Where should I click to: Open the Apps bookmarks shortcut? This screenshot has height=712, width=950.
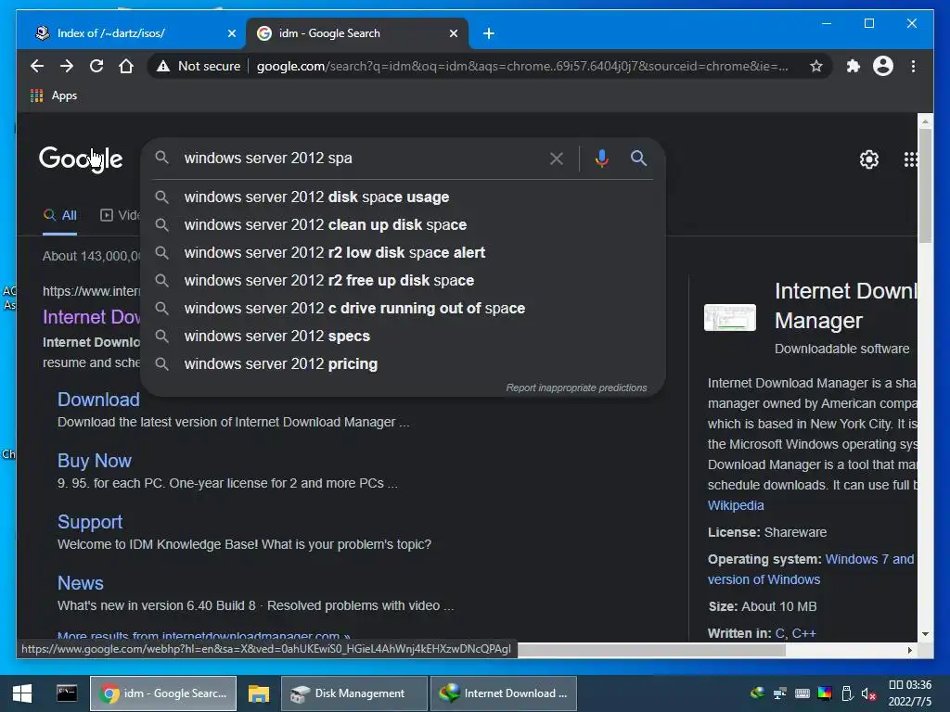click(x=53, y=95)
